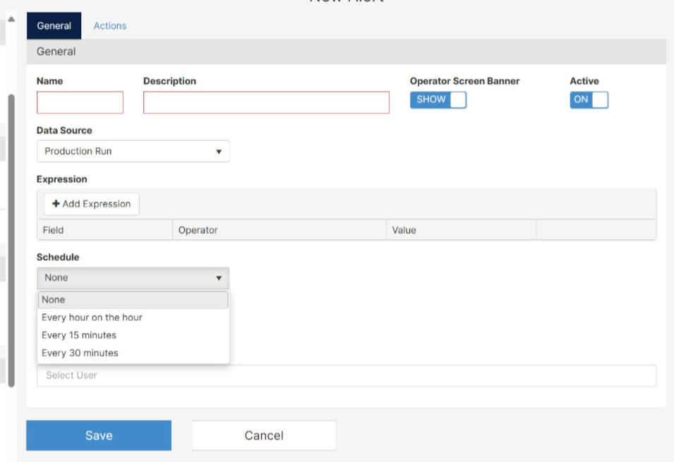Click the vertical scrollbar thumb
The width and height of the screenshot is (674, 462).
click(11, 241)
